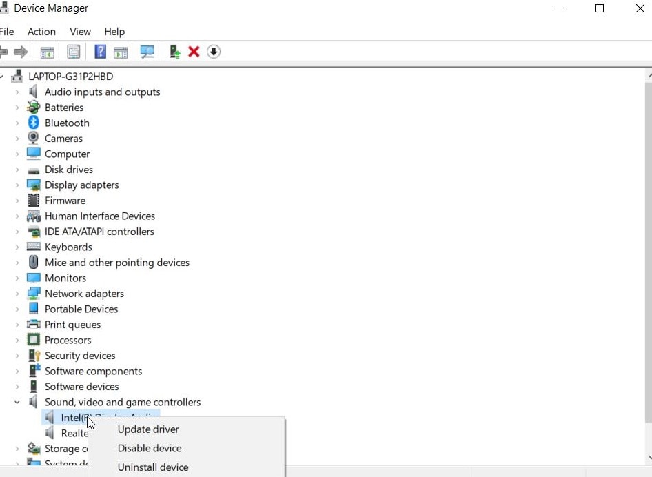This screenshot has height=477, width=652.
Task: Click the Security devices key icon
Action: (x=34, y=355)
